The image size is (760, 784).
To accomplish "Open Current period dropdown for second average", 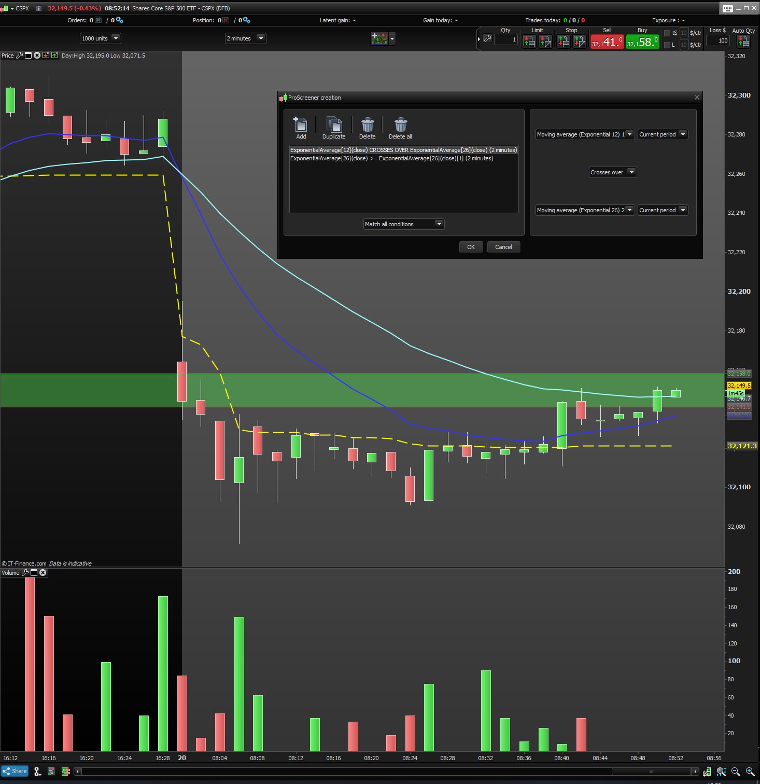I will click(663, 210).
